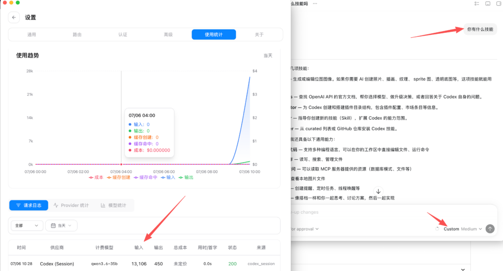The image size is (503, 271).
Task: Click the 你有什么技能 message bubble
Action: tap(480, 29)
